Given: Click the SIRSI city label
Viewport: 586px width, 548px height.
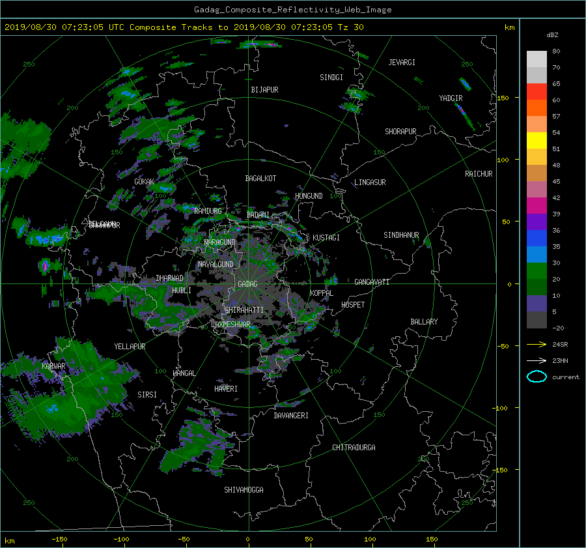Looking at the screenshot, I should pyautogui.click(x=147, y=395).
